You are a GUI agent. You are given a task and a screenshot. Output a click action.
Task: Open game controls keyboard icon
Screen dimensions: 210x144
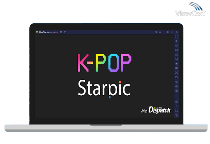point(177,55)
